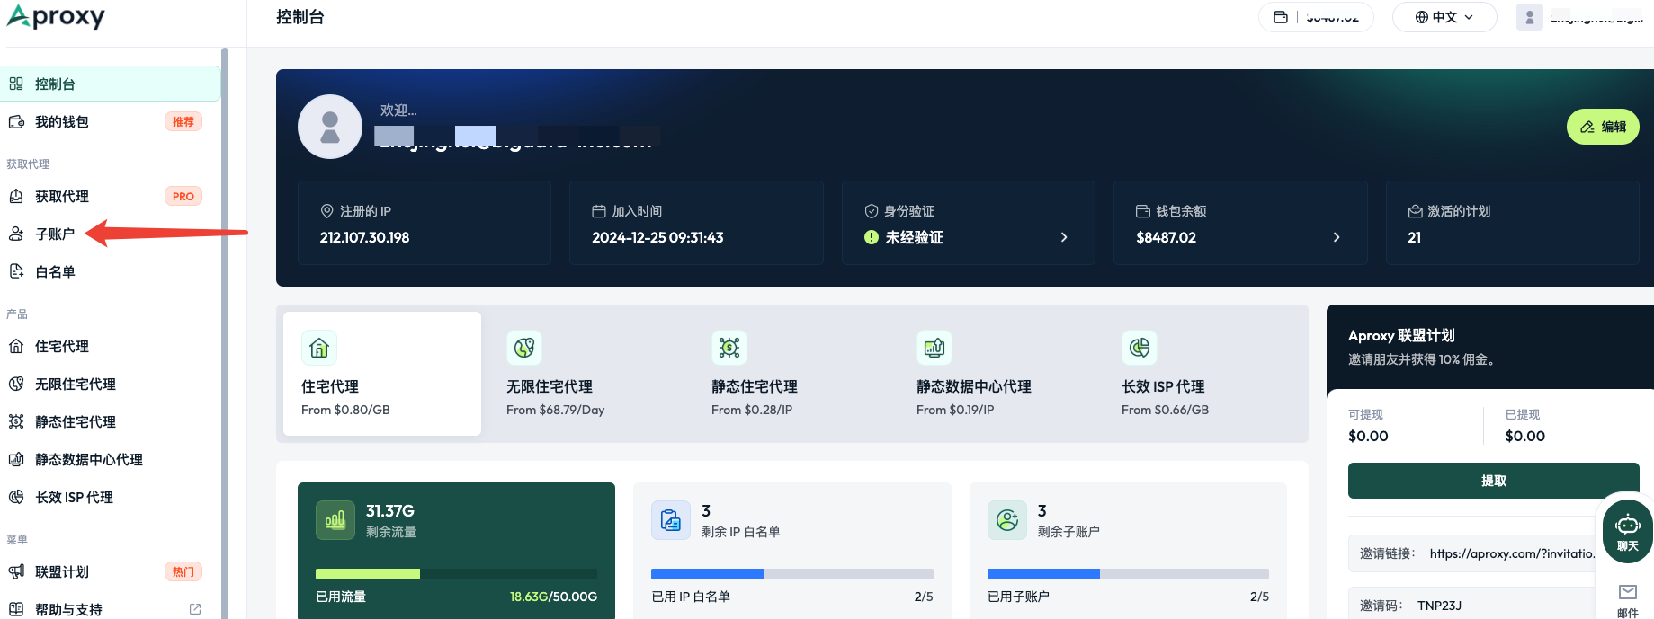
Task: Expand the 身份验证 card arrow
Action: tap(1064, 237)
